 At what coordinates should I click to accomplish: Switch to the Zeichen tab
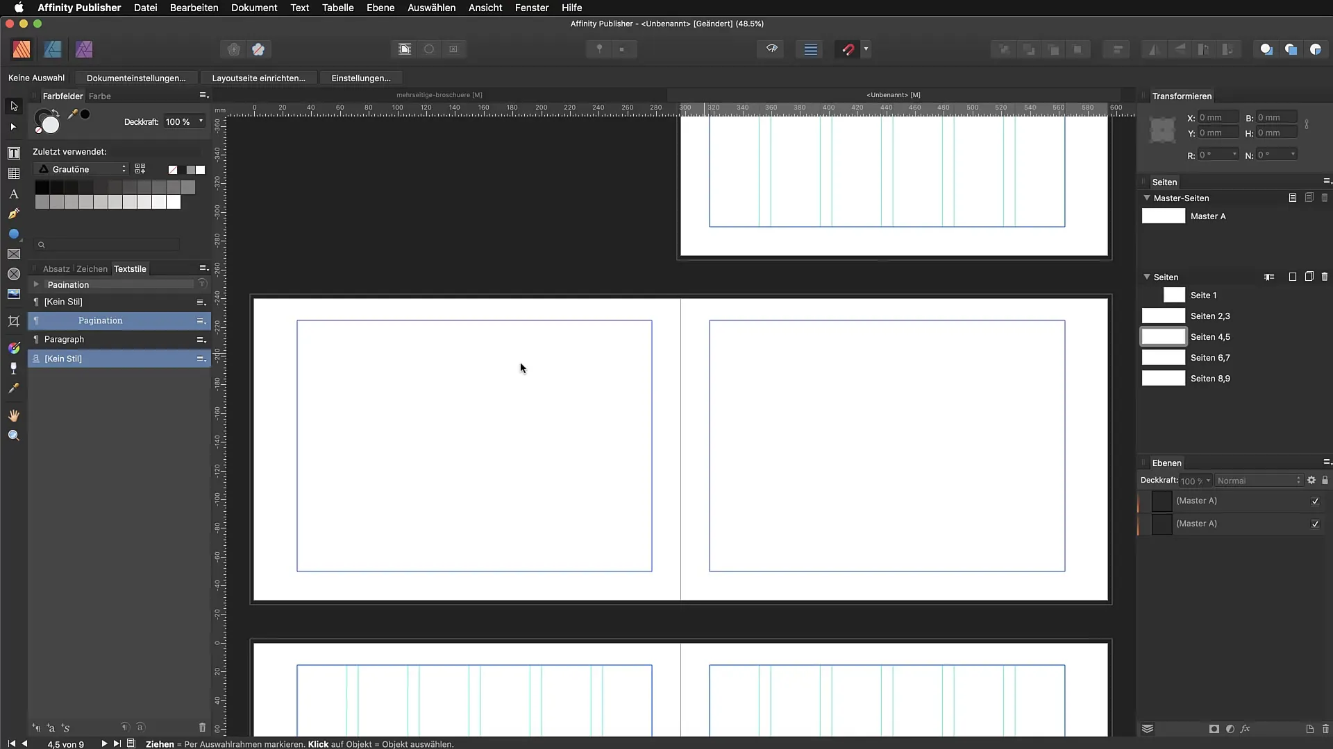tap(92, 268)
